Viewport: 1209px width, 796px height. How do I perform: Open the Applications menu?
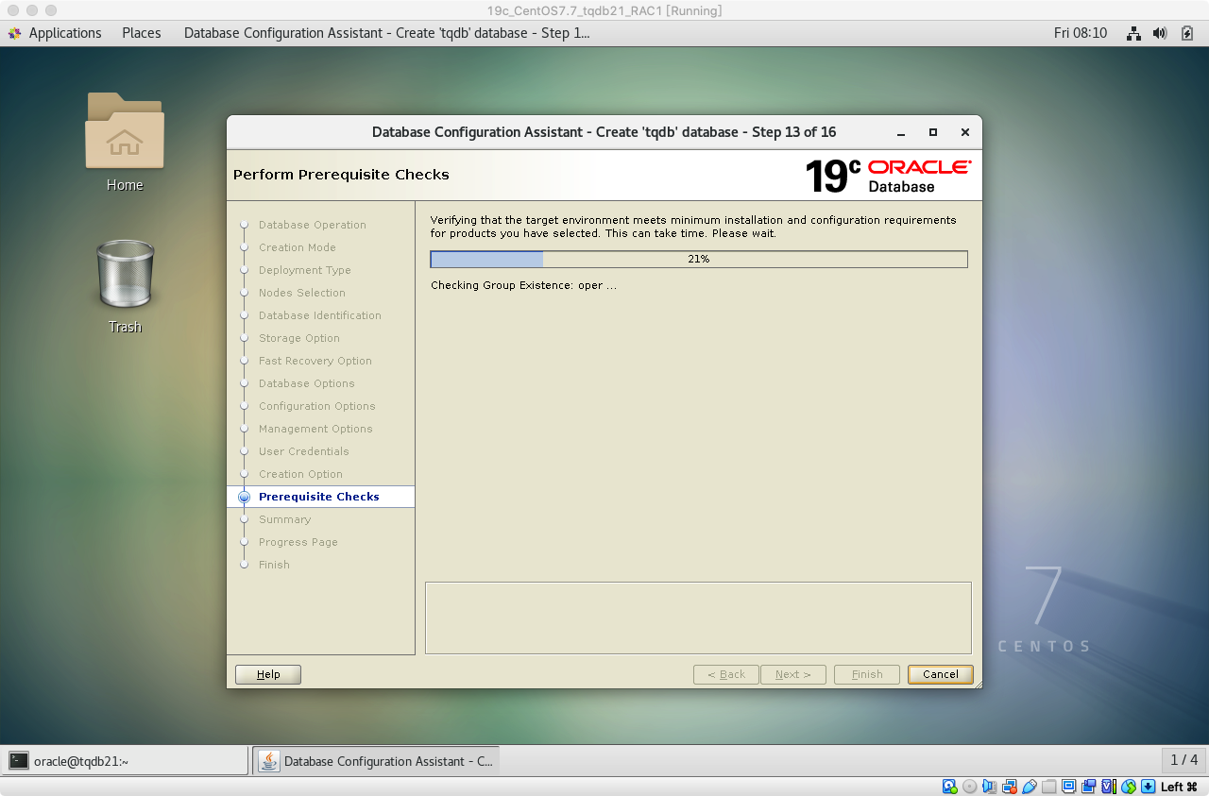(65, 33)
